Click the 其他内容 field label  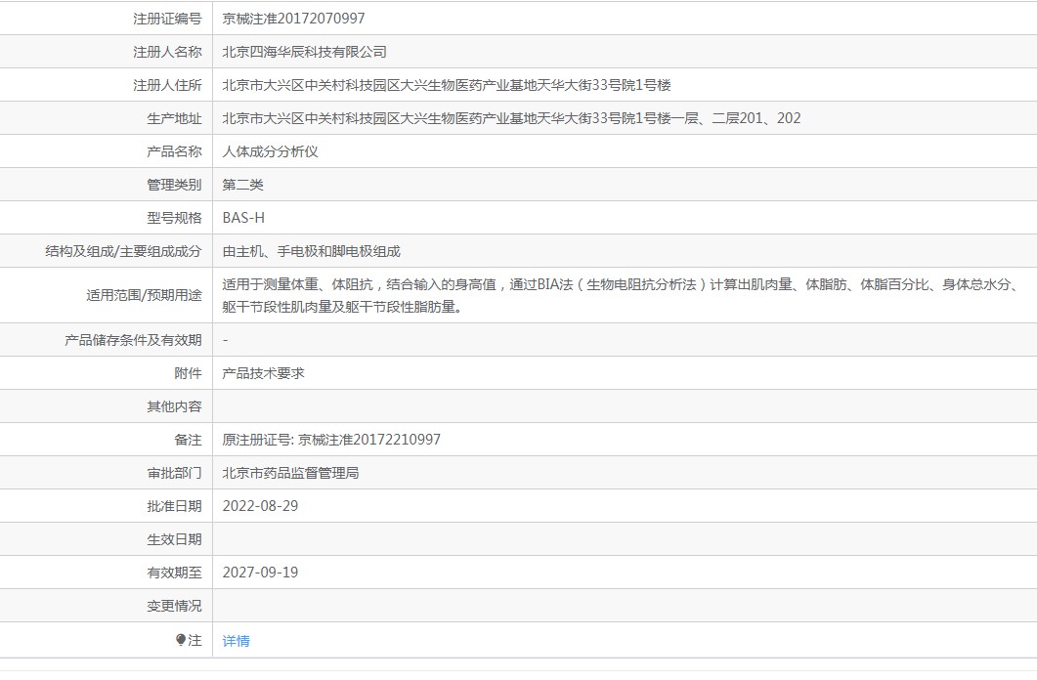[174, 406]
